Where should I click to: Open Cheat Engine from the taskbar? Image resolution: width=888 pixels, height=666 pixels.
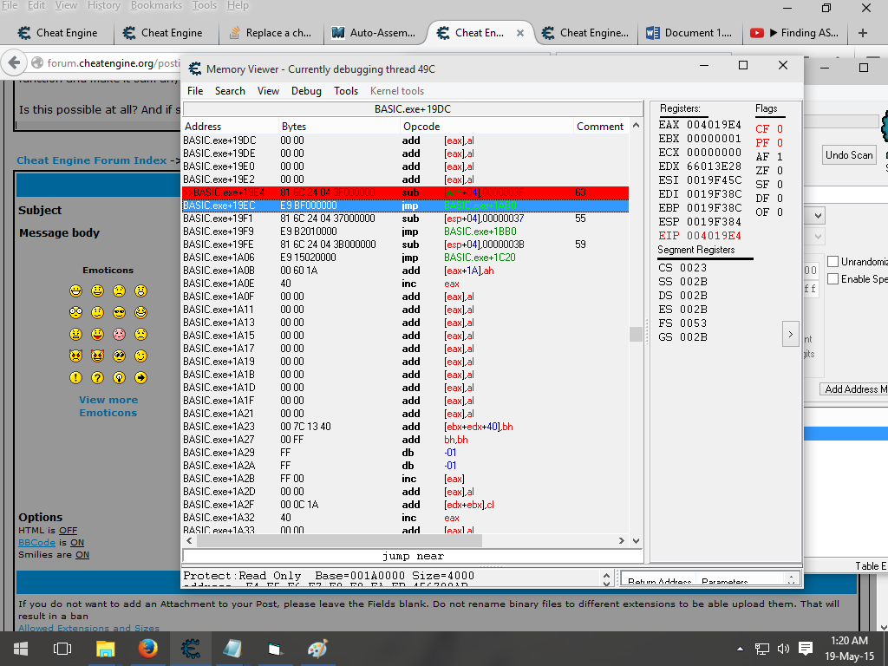coord(191,648)
